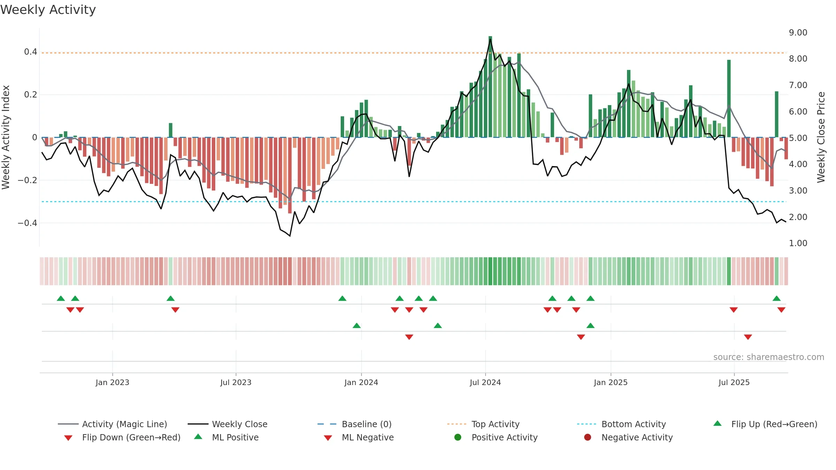Viewport: 836px width, 470px height.
Task: Click the Activity (Magic Line) legend entry
Action: 113,424
